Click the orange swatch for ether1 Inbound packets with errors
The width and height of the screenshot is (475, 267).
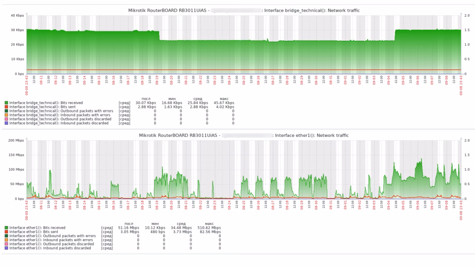[x=6, y=240]
